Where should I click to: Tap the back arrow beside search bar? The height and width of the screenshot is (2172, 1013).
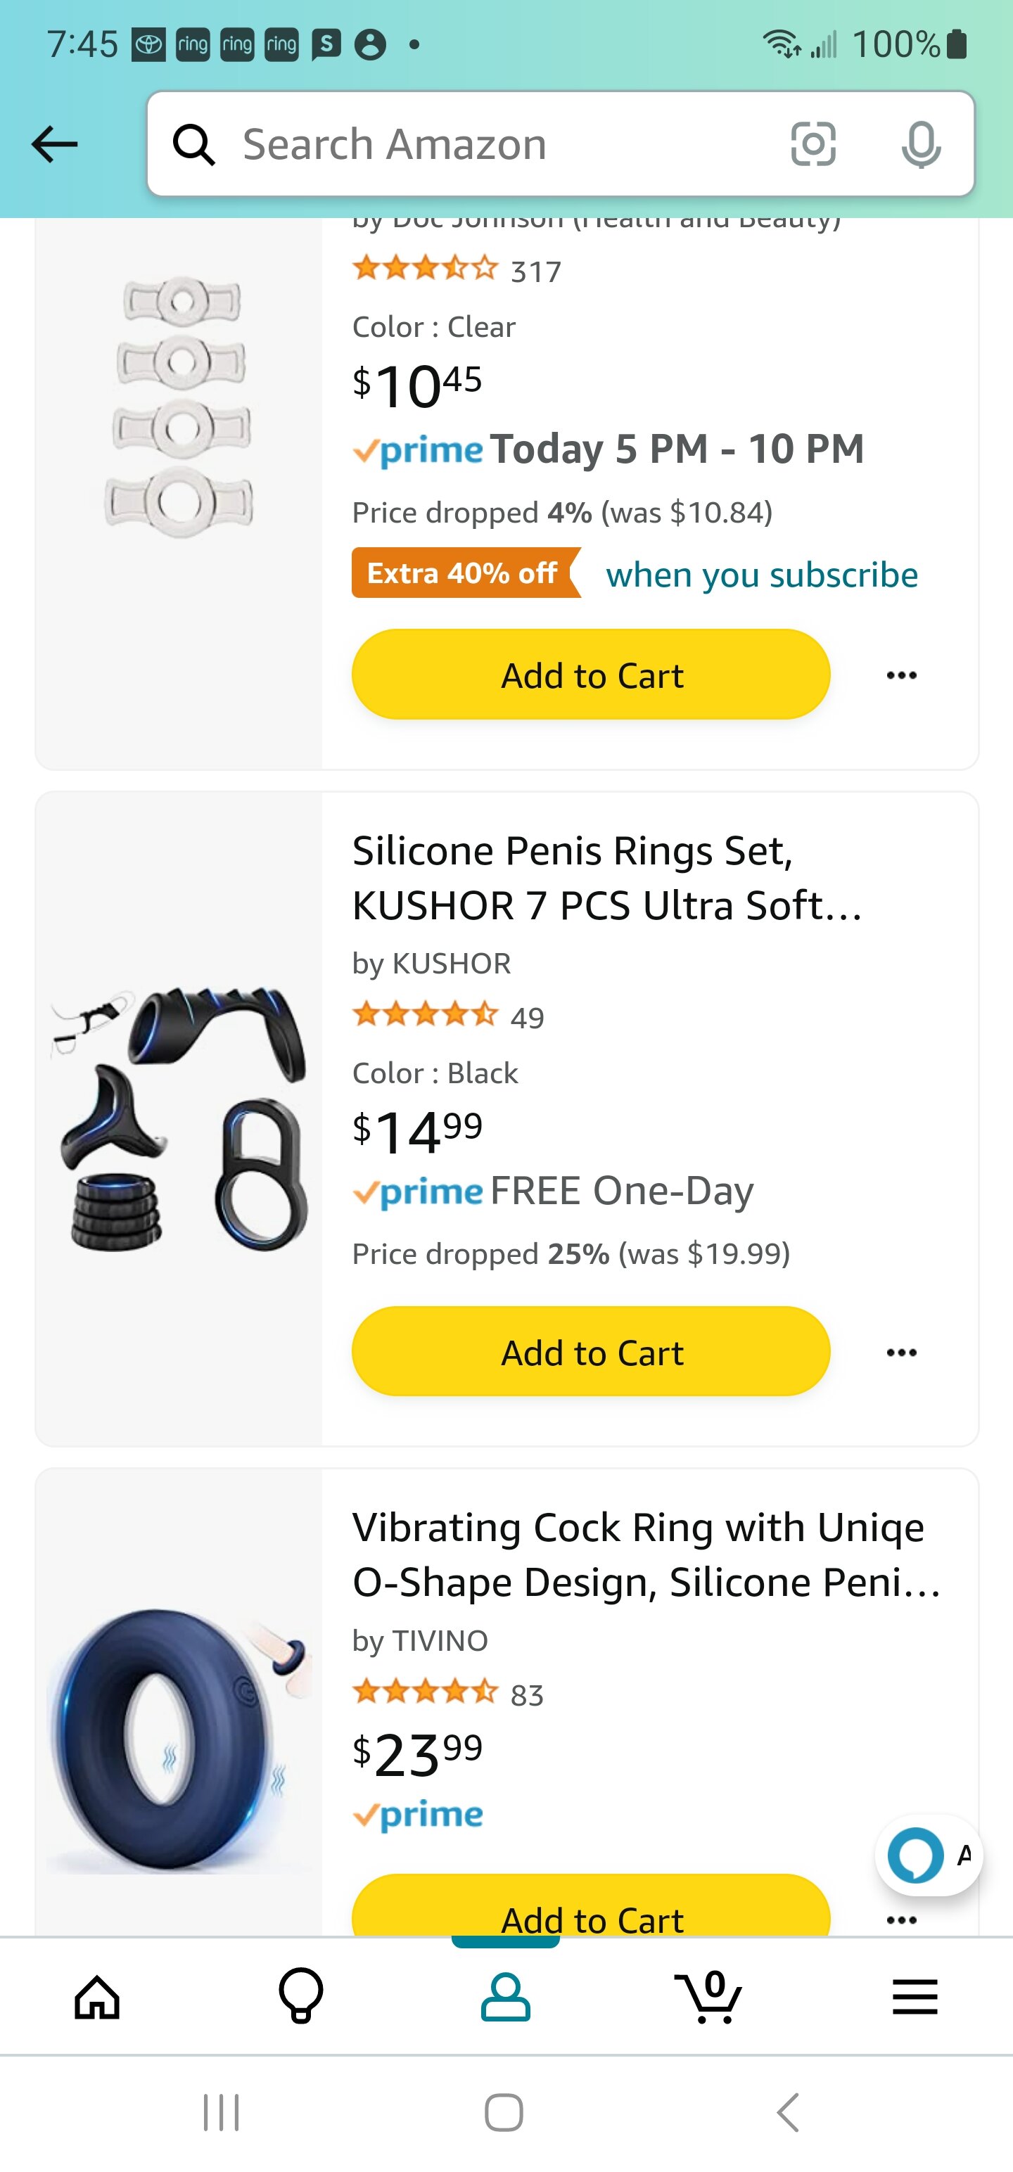55,144
